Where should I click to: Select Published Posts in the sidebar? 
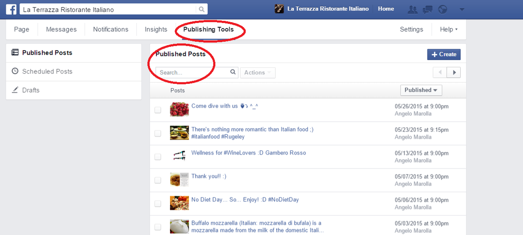click(74, 53)
